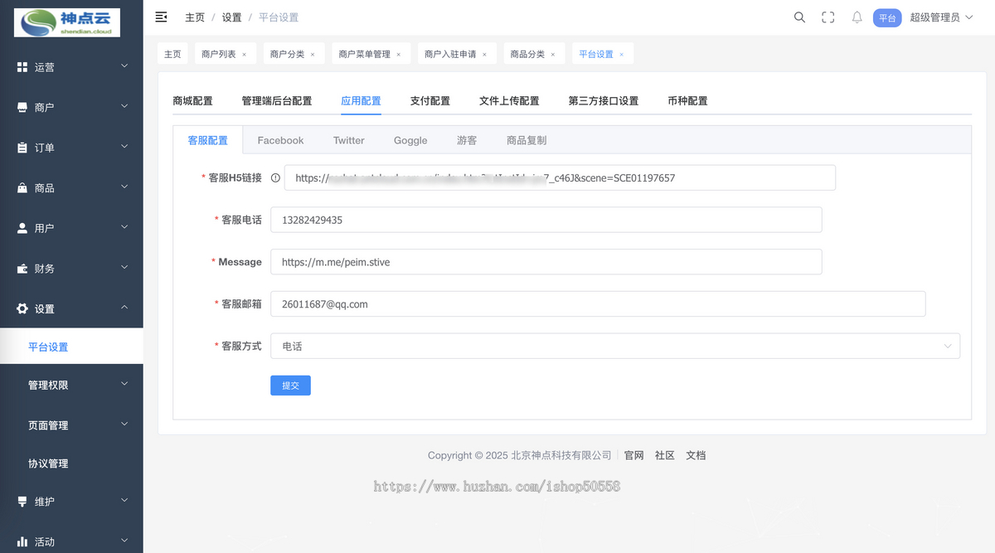Collapse the 设置 sidebar menu
The image size is (995, 553).
124,308
